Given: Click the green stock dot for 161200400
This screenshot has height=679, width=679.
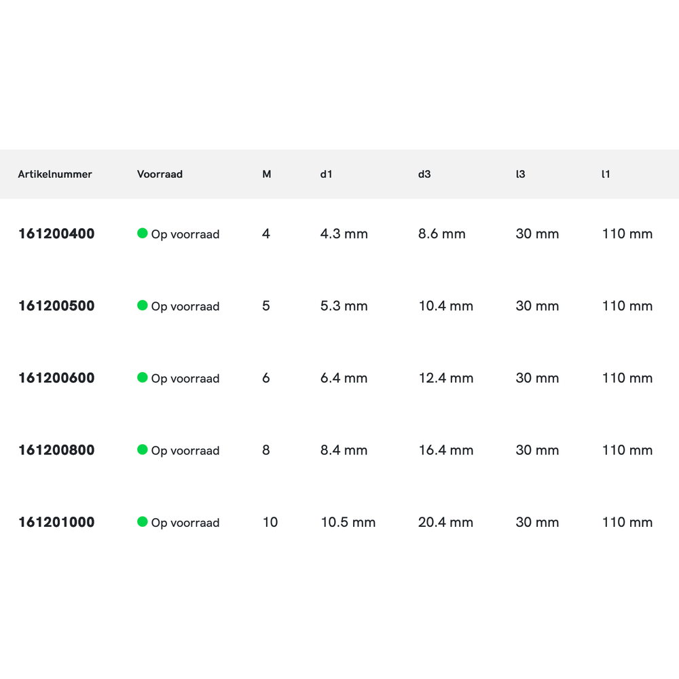Looking at the screenshot, I should 143,234.
